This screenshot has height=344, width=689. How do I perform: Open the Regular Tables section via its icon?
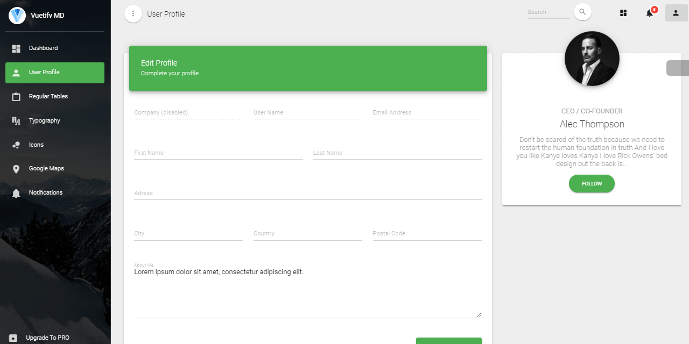click(x=16, y=96)
